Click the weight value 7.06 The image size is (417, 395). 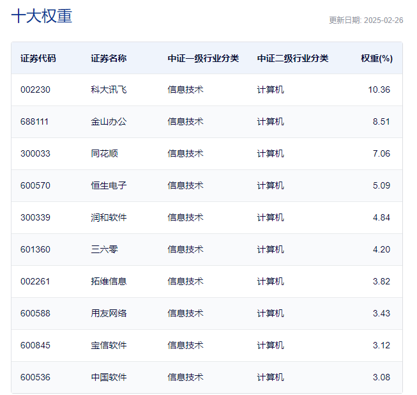[381, 153]
